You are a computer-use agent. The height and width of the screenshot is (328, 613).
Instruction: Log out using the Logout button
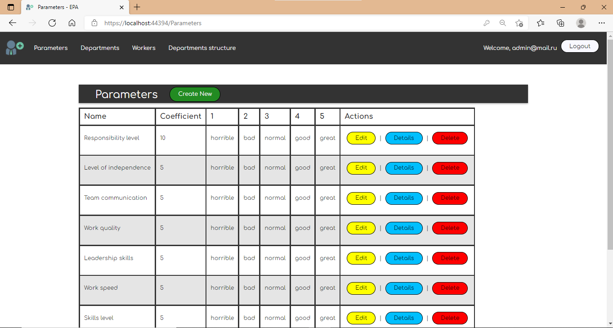[580, 46]
